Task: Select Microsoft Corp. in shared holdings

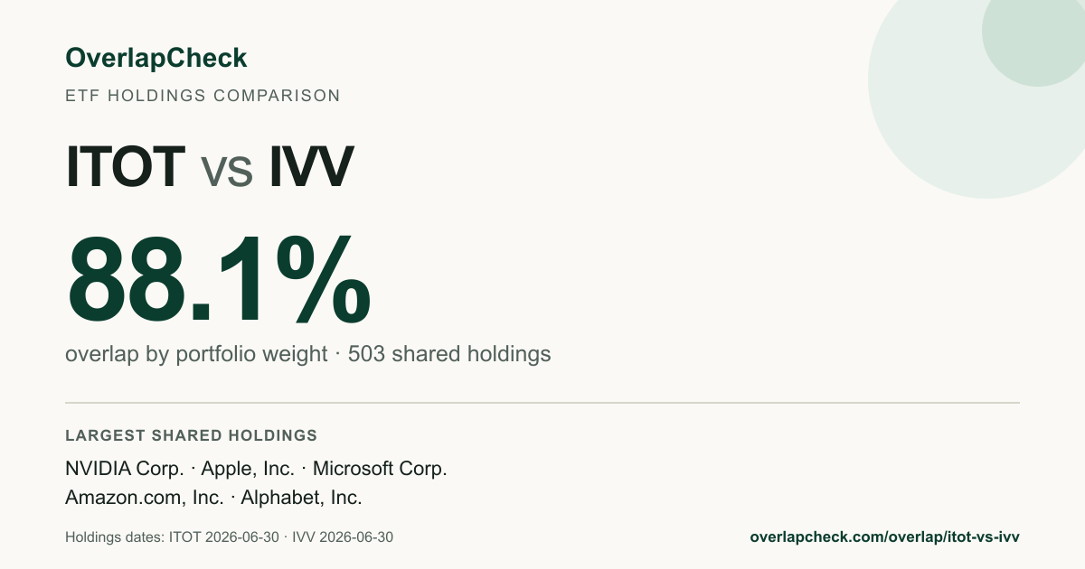Action: point(380,469)
